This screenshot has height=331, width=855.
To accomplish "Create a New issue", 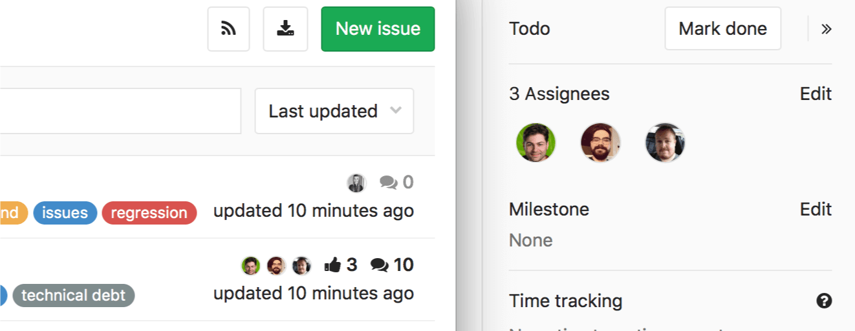I will [378, 29].
